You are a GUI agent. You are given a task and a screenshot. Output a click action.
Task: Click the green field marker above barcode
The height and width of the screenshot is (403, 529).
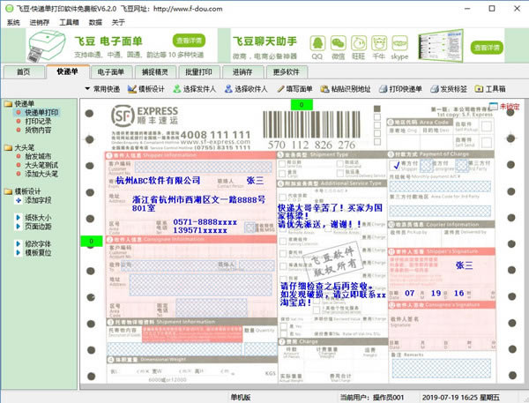302,104
